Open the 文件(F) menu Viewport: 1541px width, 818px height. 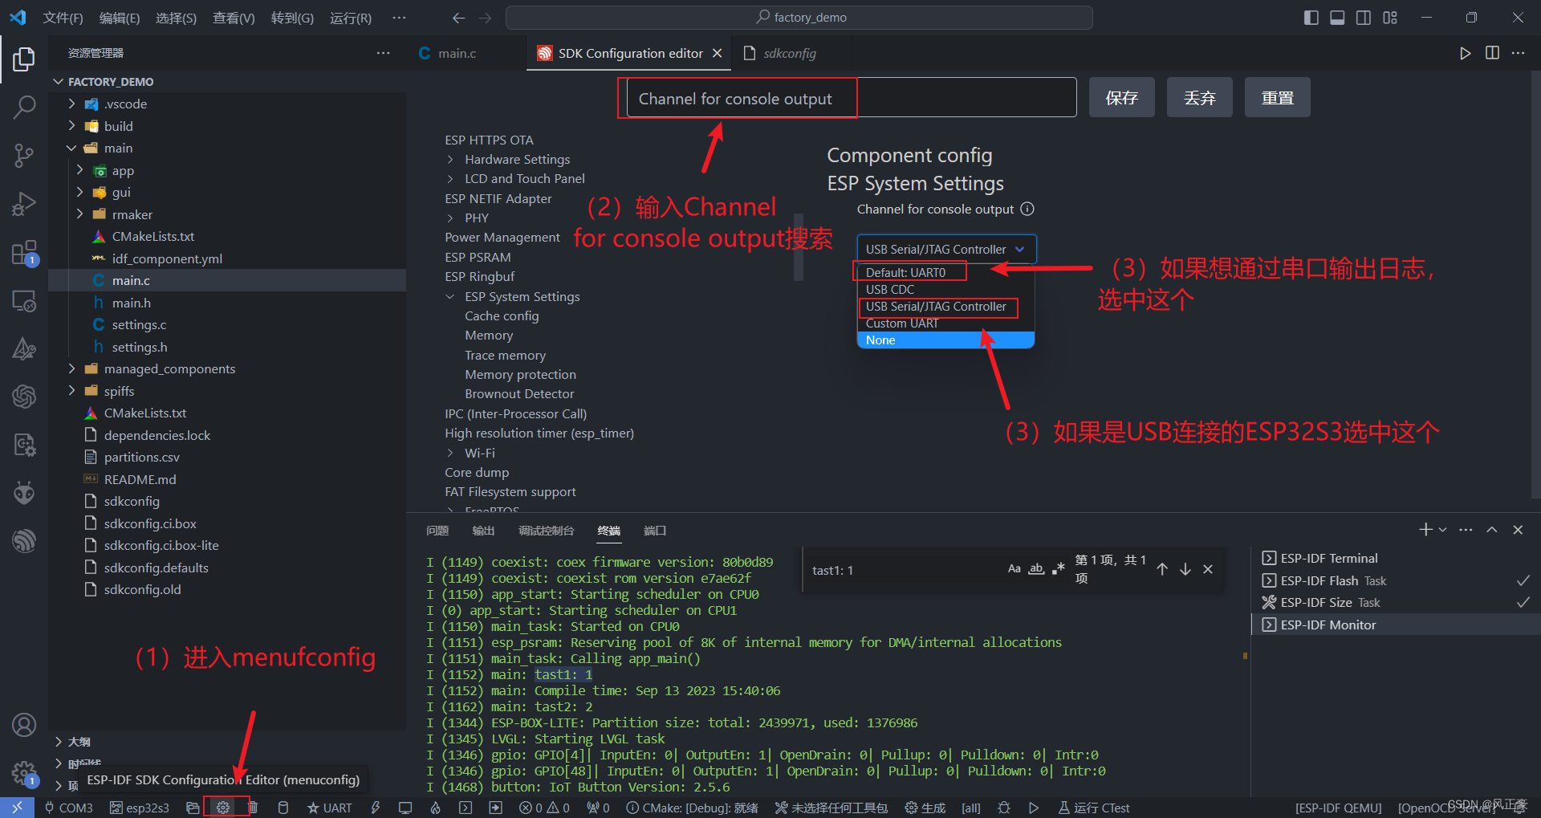[63, 18]
